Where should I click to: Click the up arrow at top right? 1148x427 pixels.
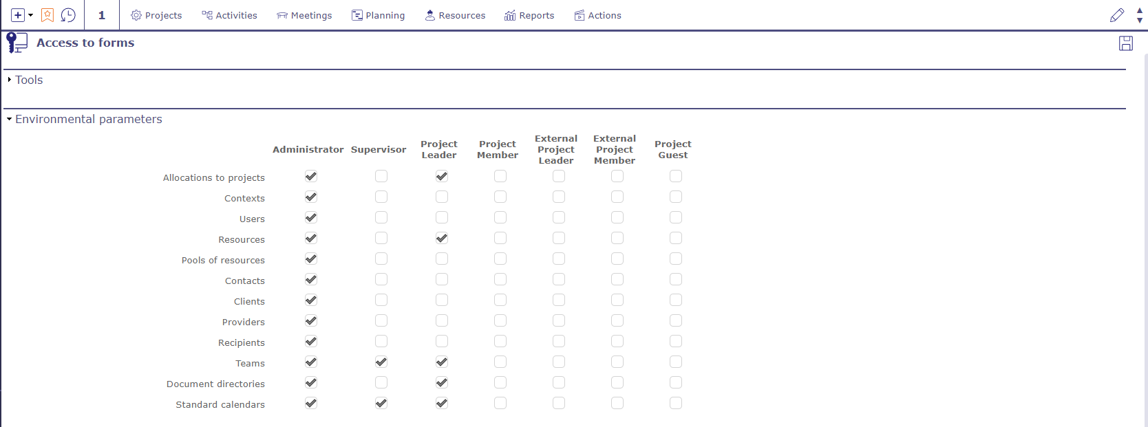(1140, 10)
